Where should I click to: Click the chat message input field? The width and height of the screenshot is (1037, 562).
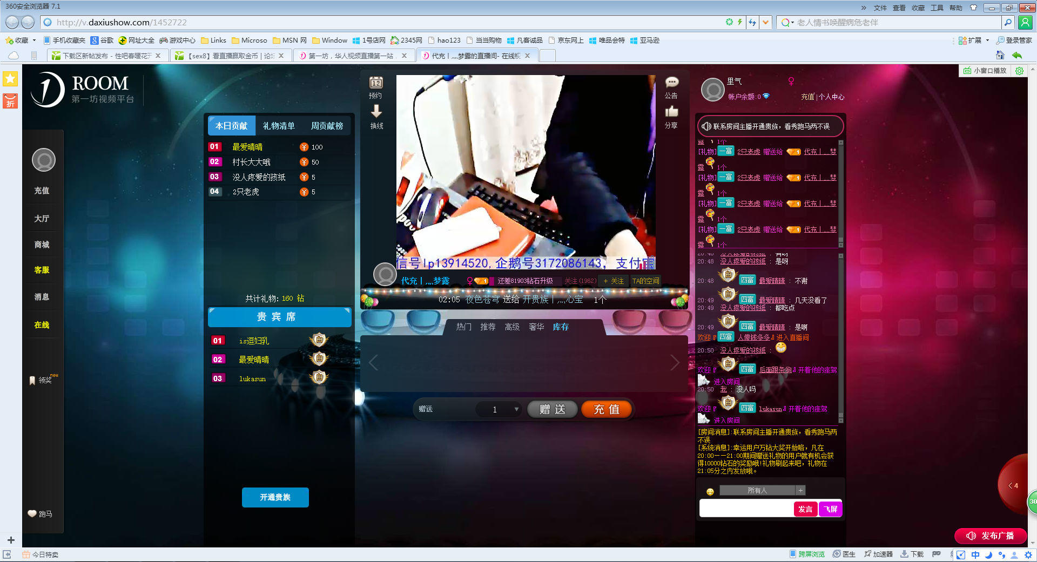746,509
